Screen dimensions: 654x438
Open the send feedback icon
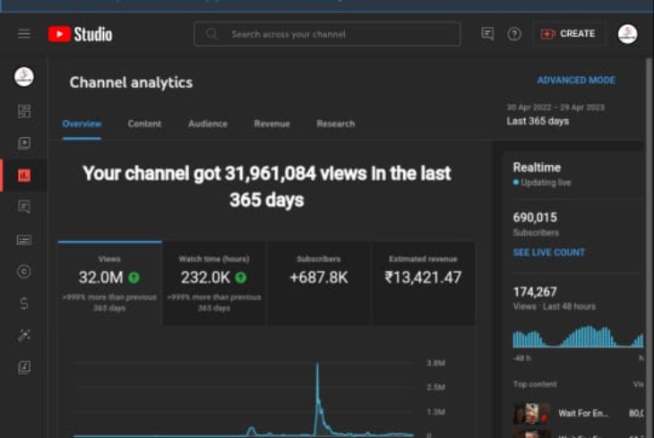(487, 34)
